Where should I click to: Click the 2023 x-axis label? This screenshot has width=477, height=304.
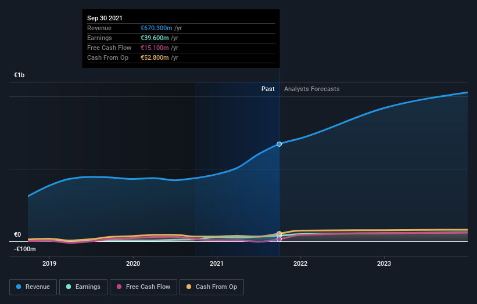(384, 263)
